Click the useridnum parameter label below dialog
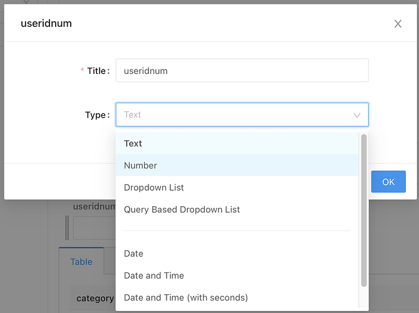The width and height of the screenshot is (419, 313). (95, 206)
